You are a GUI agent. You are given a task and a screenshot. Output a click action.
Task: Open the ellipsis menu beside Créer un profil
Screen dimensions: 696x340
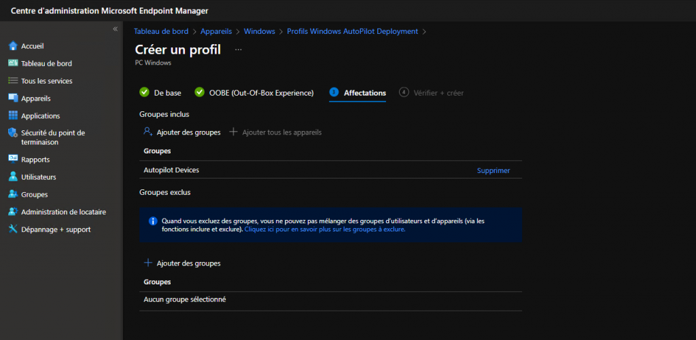(239, 50)
